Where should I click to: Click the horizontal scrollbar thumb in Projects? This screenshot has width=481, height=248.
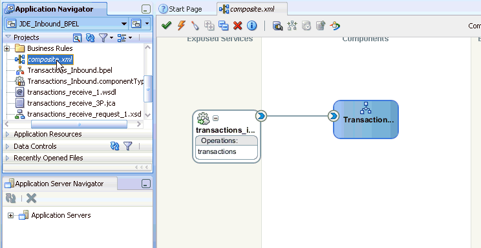pyautogui.click(x=79, y=124)
